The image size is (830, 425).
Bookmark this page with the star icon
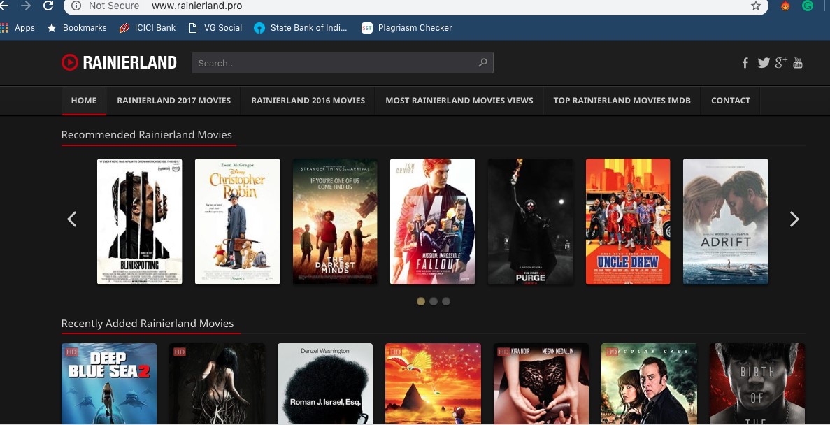click(x=755, y=6)
